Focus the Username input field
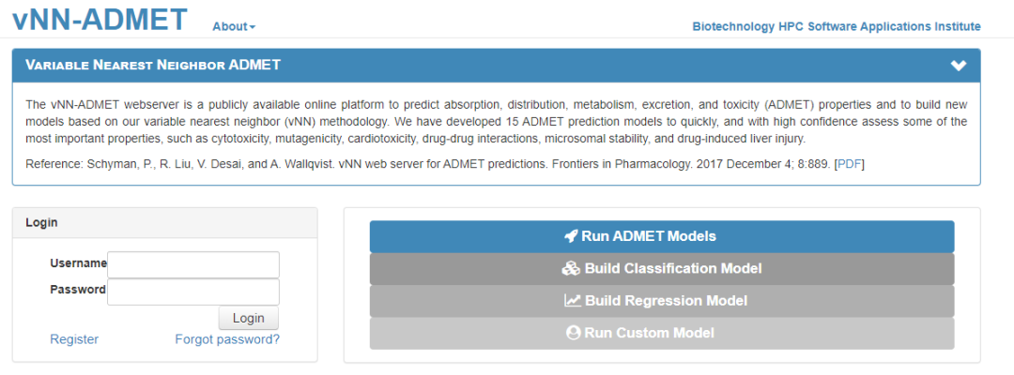Image resolution: width=1014 pixels, height=375 pixels. click(193, 264)
